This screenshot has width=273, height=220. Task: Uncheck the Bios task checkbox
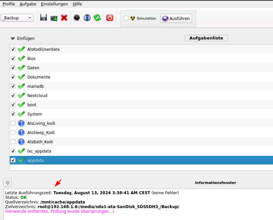pos(13,58)
